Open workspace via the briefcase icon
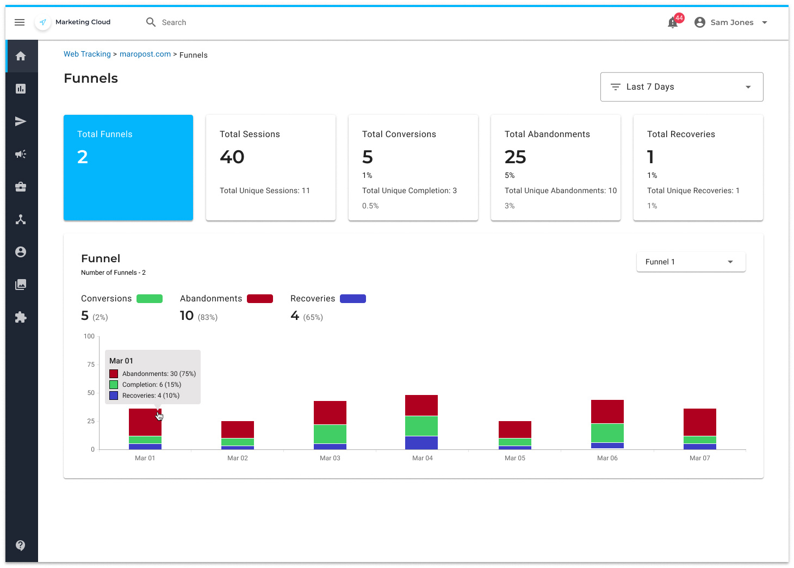 point(21,187)
